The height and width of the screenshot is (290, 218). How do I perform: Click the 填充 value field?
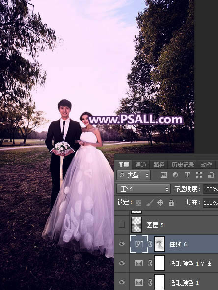pos(211,203)
